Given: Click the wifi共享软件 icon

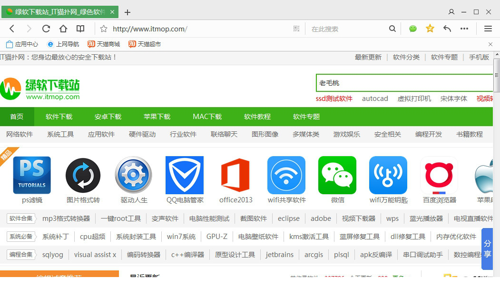Looking at the screenshot, I should point(286,175).
